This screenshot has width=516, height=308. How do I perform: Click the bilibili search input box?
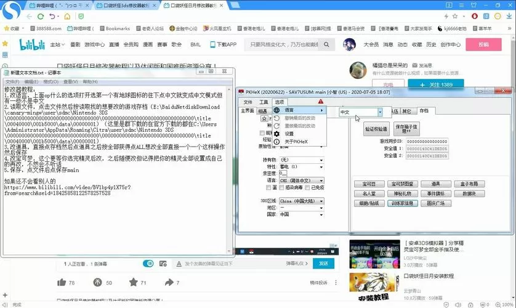pos(284,44)
